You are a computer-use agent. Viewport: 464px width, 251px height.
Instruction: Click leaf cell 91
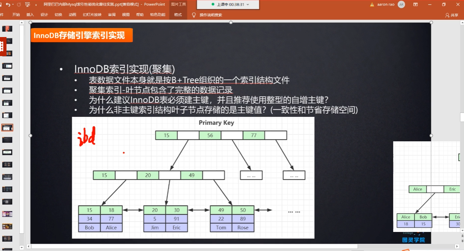(x=177, y=219)
